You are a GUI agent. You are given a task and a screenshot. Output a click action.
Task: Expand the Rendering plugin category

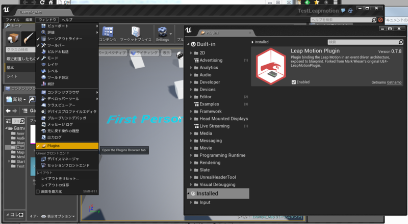pos(191,163)
